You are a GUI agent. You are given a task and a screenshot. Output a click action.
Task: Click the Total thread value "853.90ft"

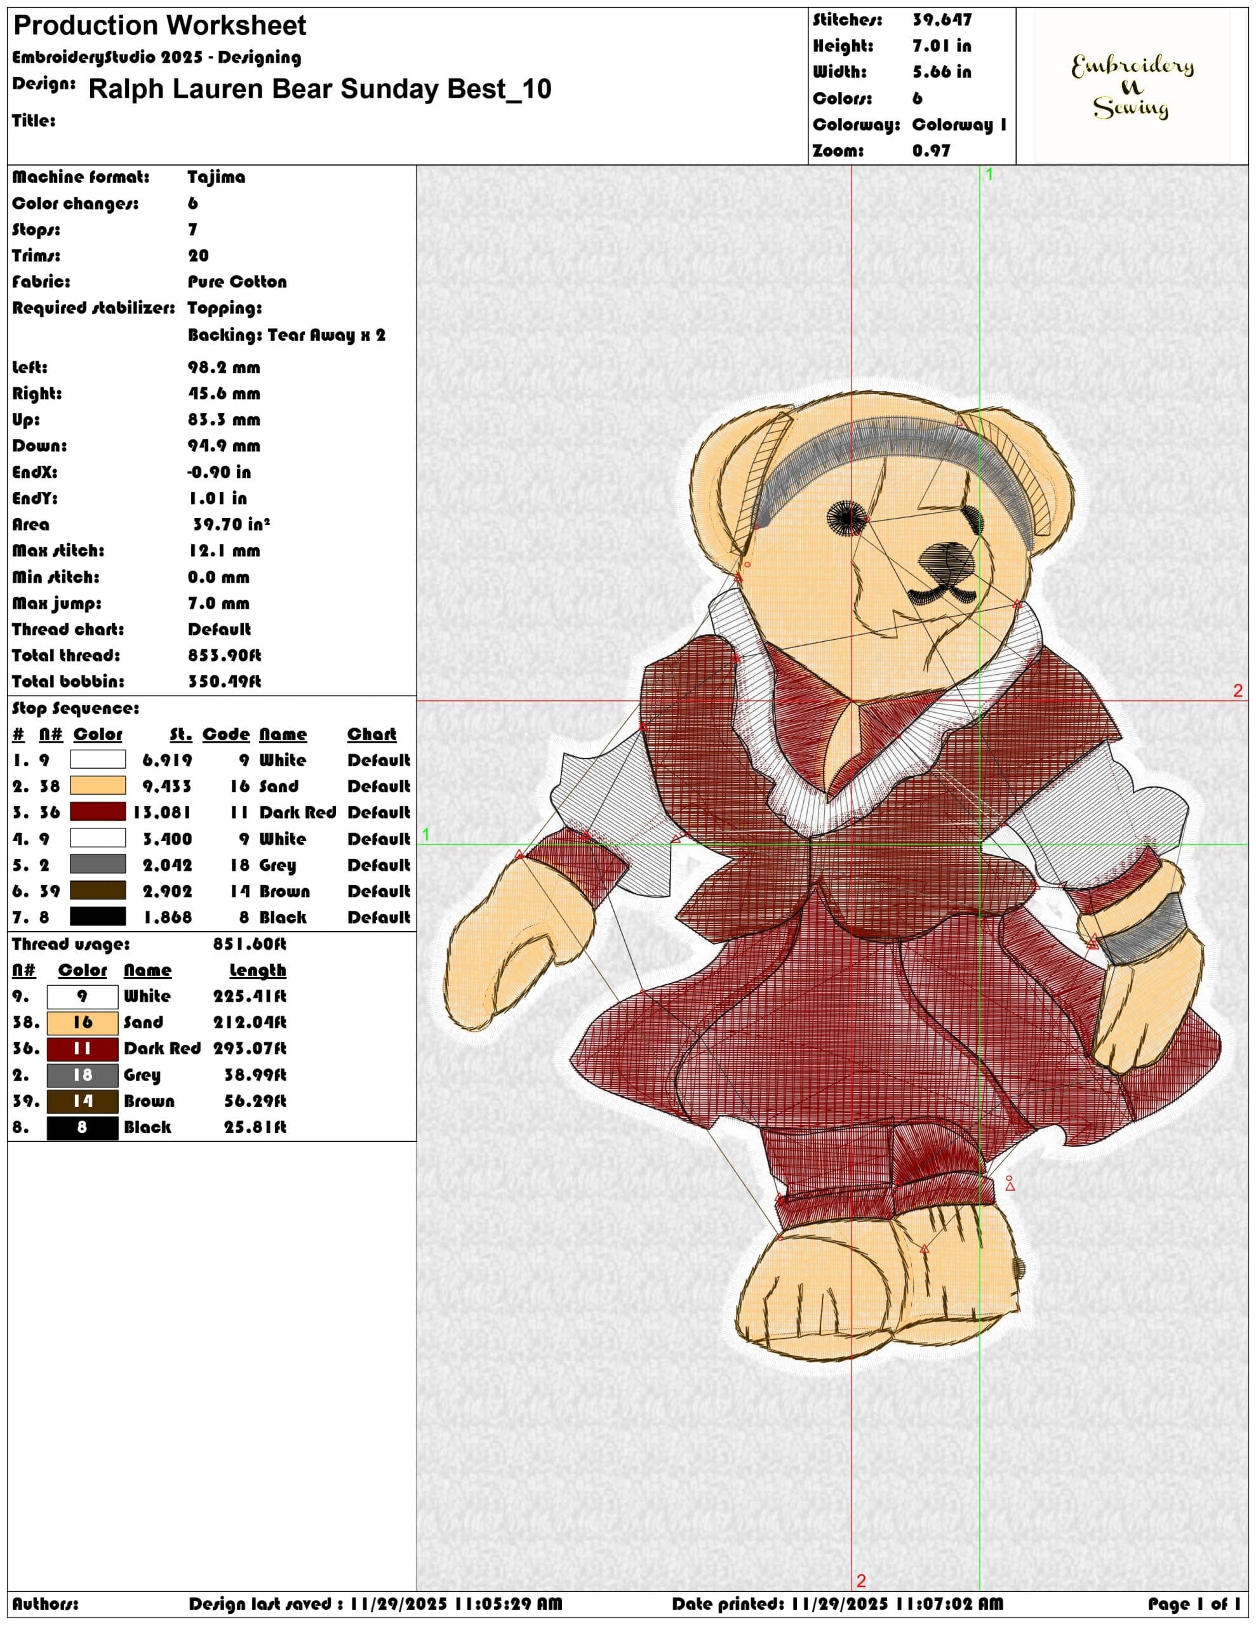coord(224,656)
